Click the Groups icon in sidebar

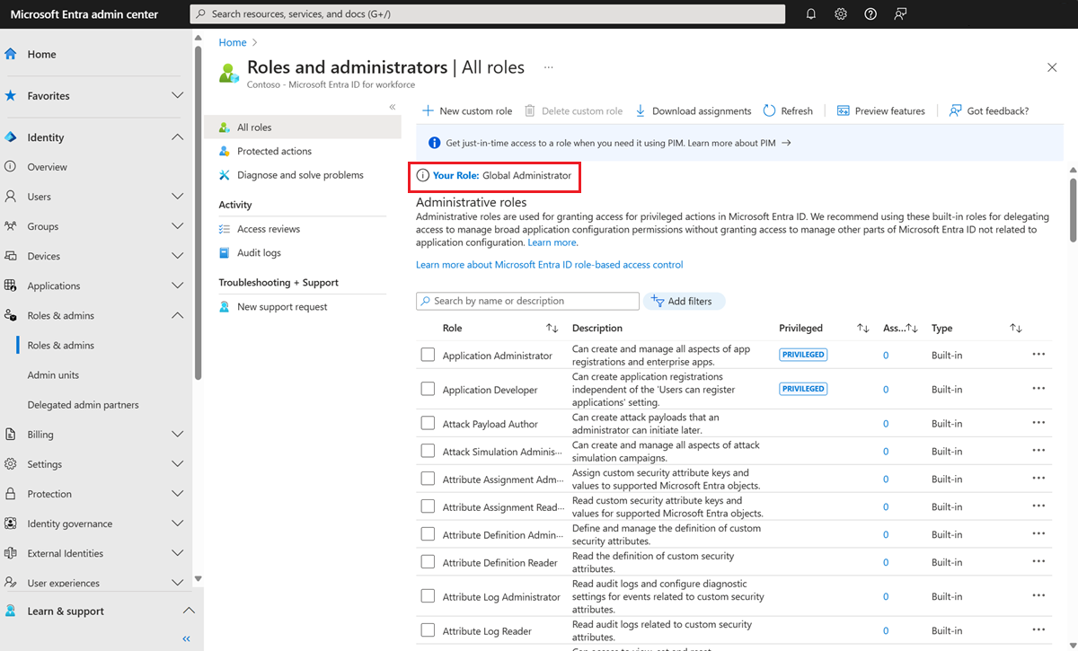coord(11,226)
